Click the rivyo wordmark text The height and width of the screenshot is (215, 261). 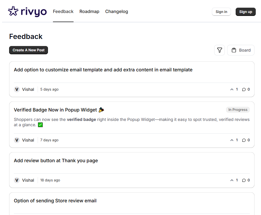[34, 12]
